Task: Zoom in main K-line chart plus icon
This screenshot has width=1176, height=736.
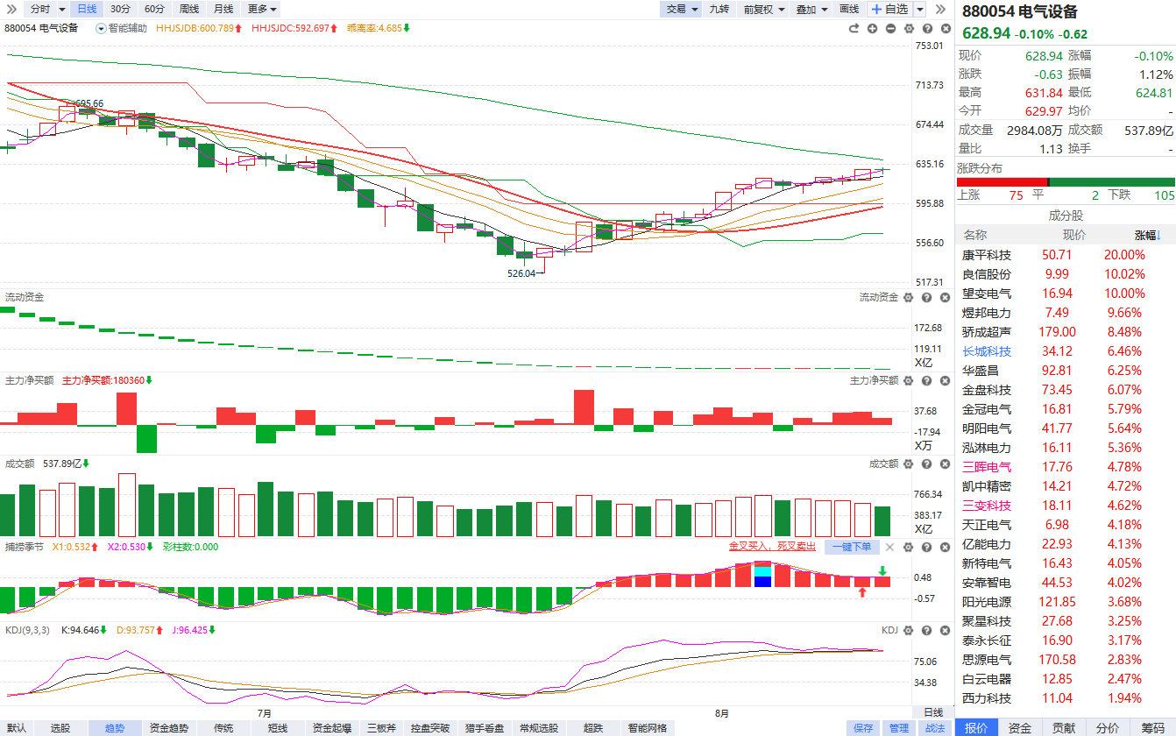Action: 872,29
